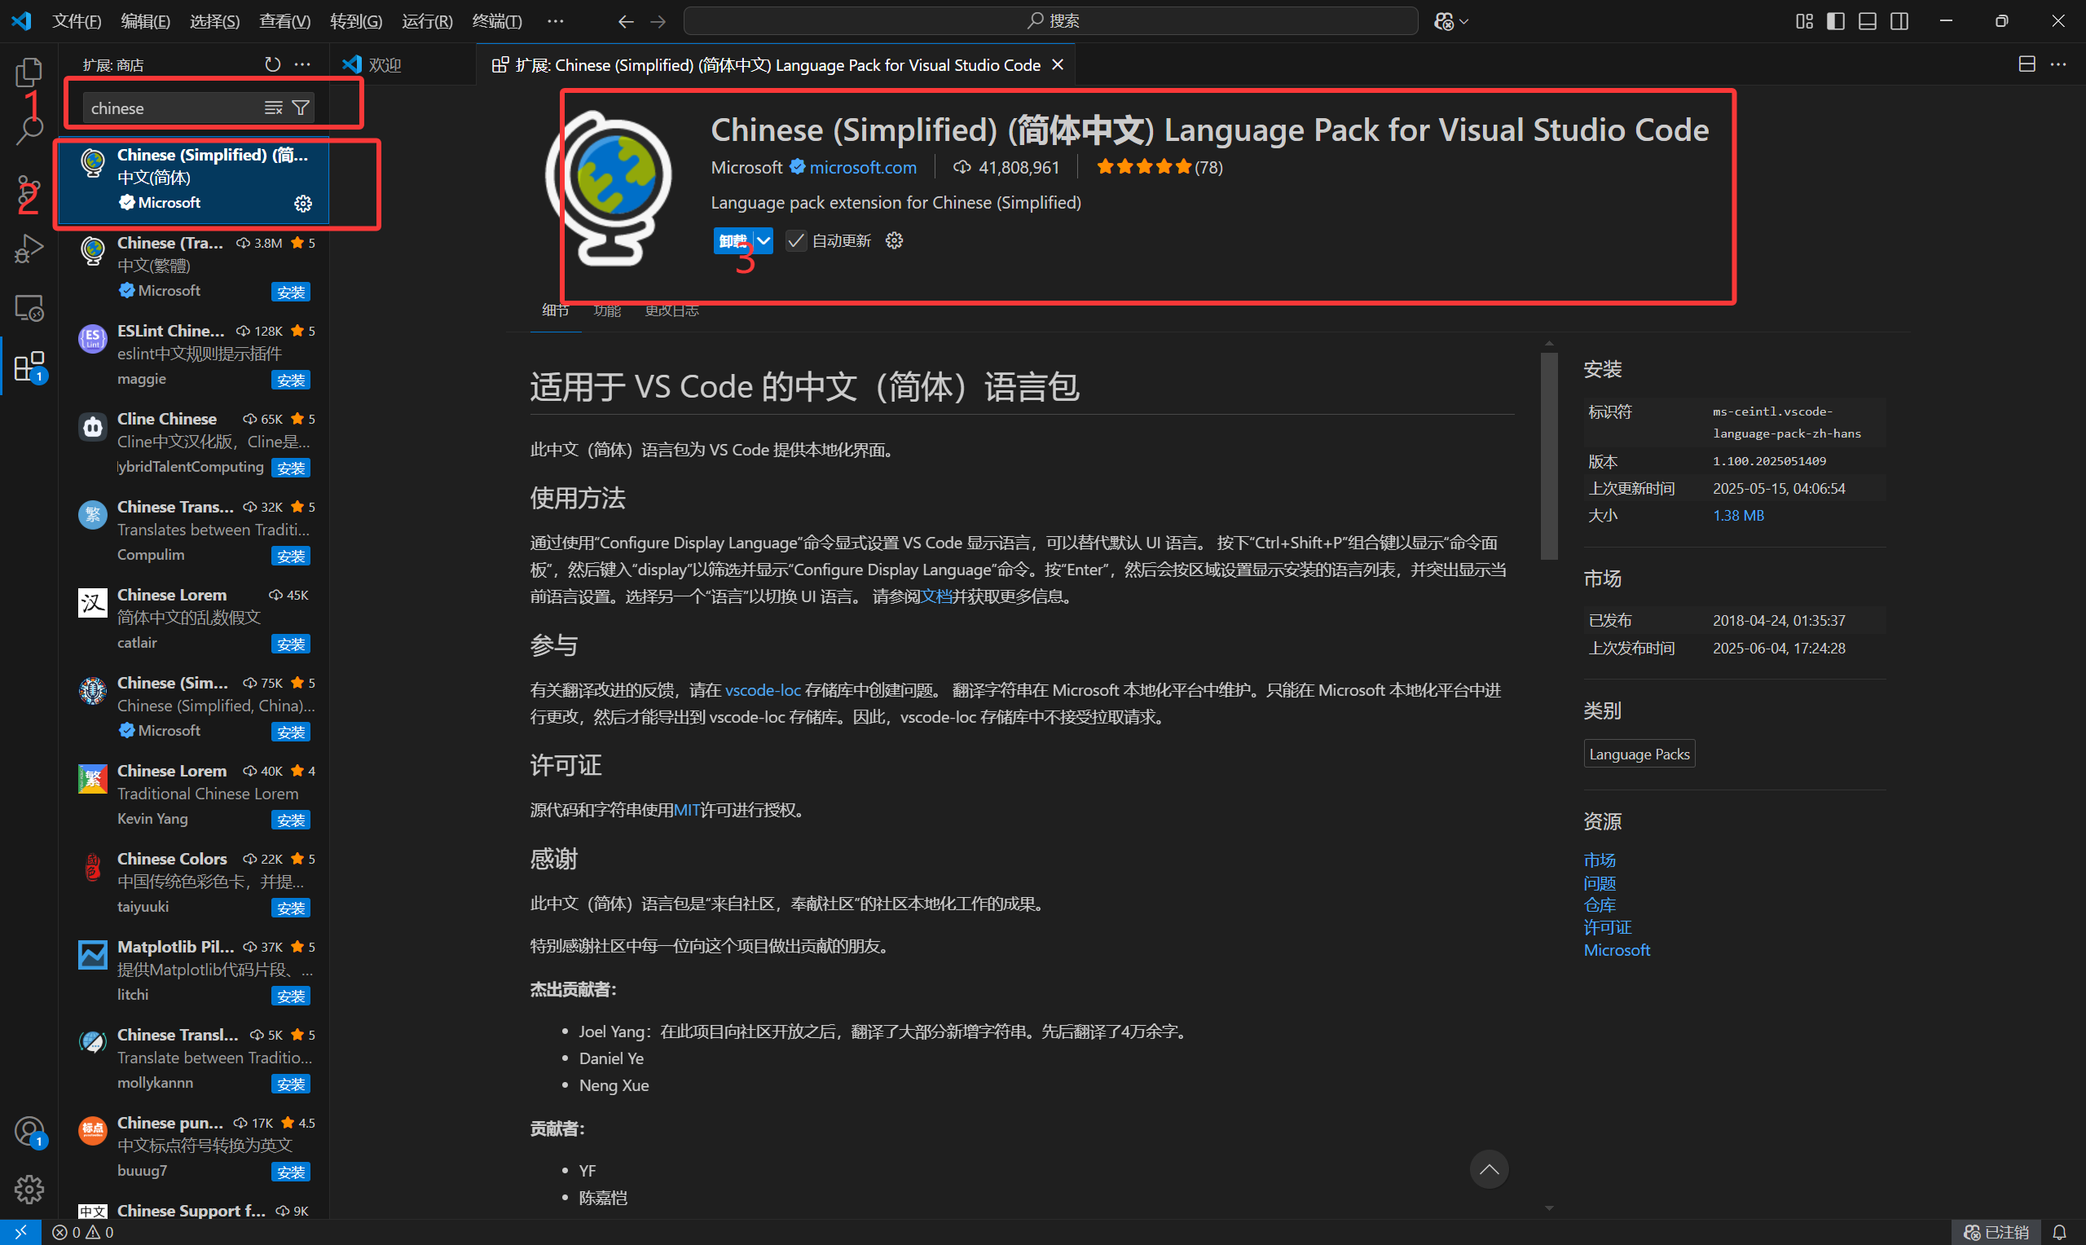The height and width of the screenshot is (1245, 2086).
Task: Open the overflow menu in menu bar
Action: (555, 21)
